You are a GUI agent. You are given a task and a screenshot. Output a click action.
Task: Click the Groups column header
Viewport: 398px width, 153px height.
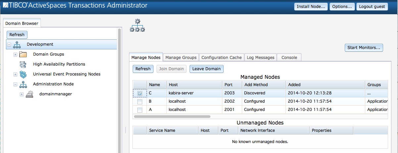pyautogui.click(x=376, y=85)
